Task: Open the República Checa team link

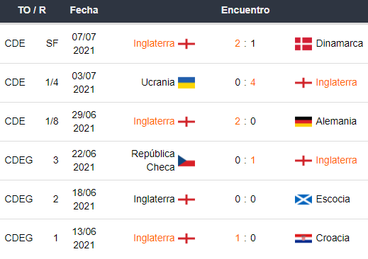Action: 153,161
